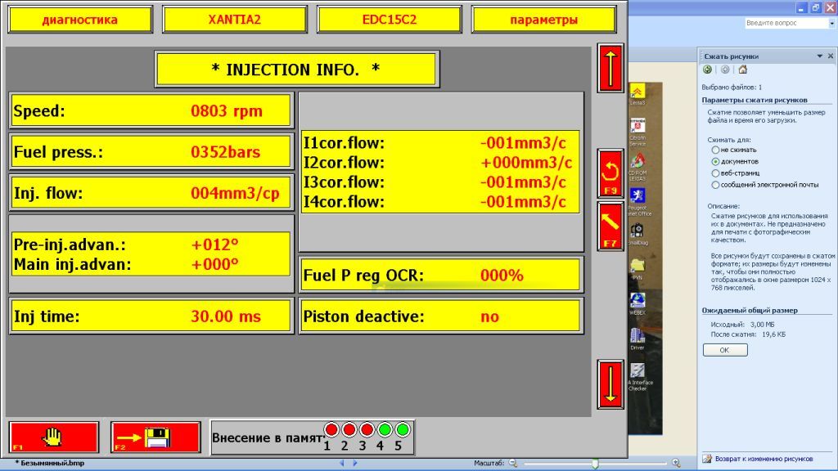Select the Peugeot Planet Office desktop icon
This screenshot has height=471, width=838.
click(638, 201)
